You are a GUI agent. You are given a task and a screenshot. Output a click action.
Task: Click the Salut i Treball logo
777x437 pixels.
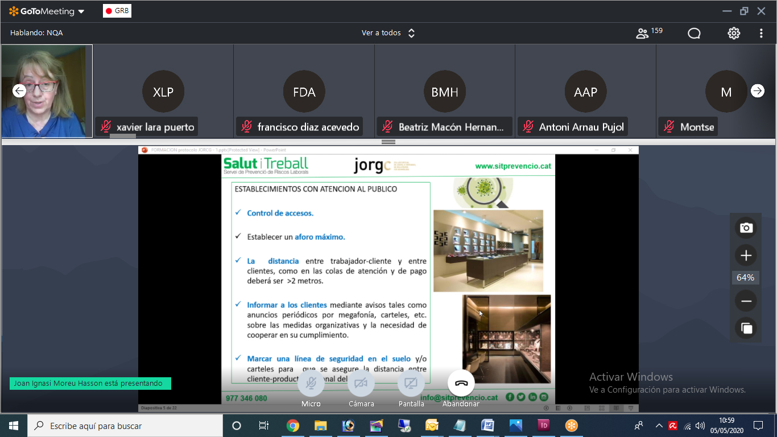pos(266,166)
